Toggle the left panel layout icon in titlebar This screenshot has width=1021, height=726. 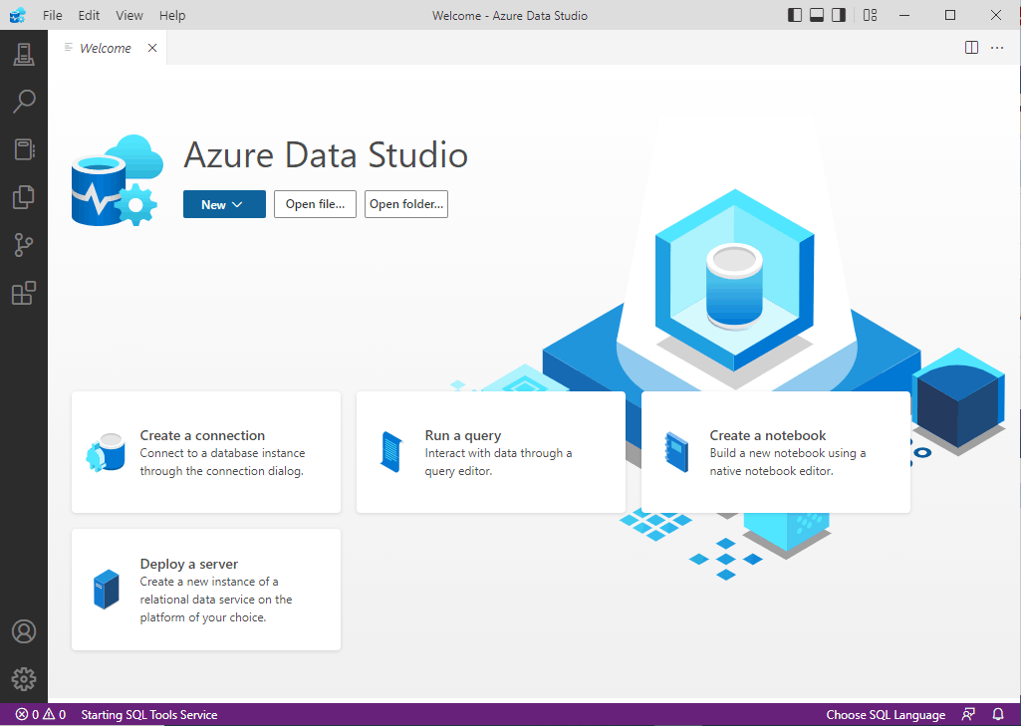pyautogui.click(x=794, y=15)
